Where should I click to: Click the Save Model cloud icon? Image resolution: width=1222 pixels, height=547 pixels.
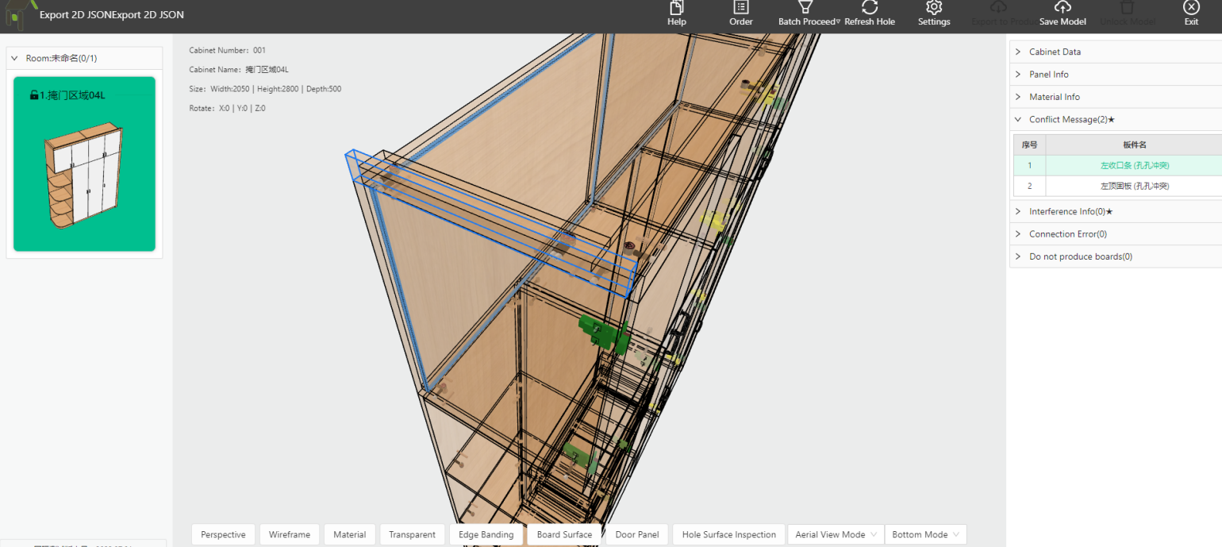pos(1063,7)
